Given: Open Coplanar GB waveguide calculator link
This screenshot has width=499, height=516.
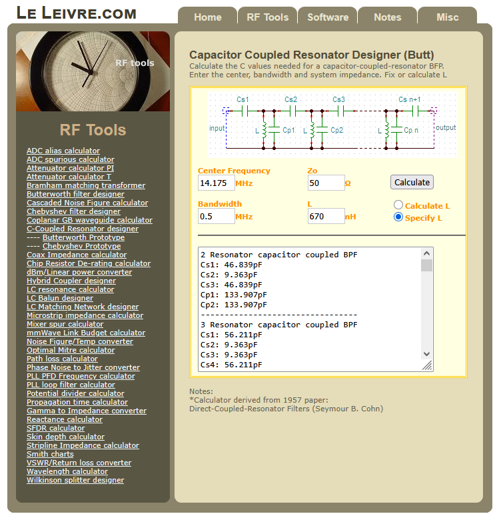Looking at the screenshot, I should tap(89, 220).
